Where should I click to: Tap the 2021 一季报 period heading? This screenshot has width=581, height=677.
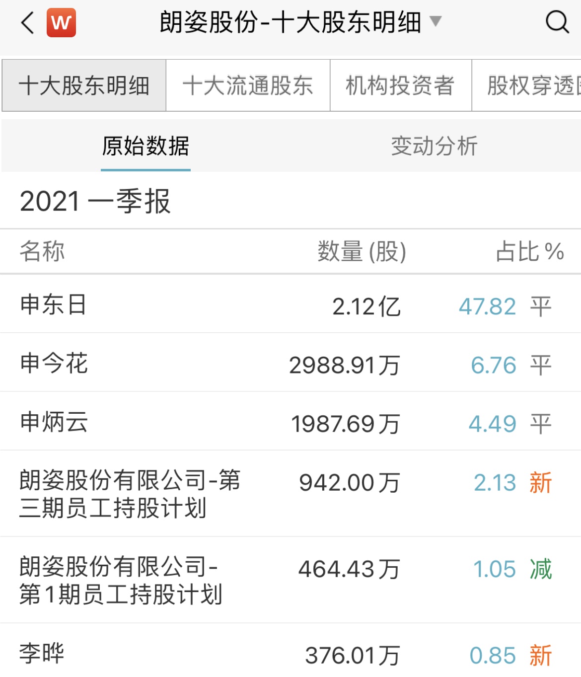95,201
